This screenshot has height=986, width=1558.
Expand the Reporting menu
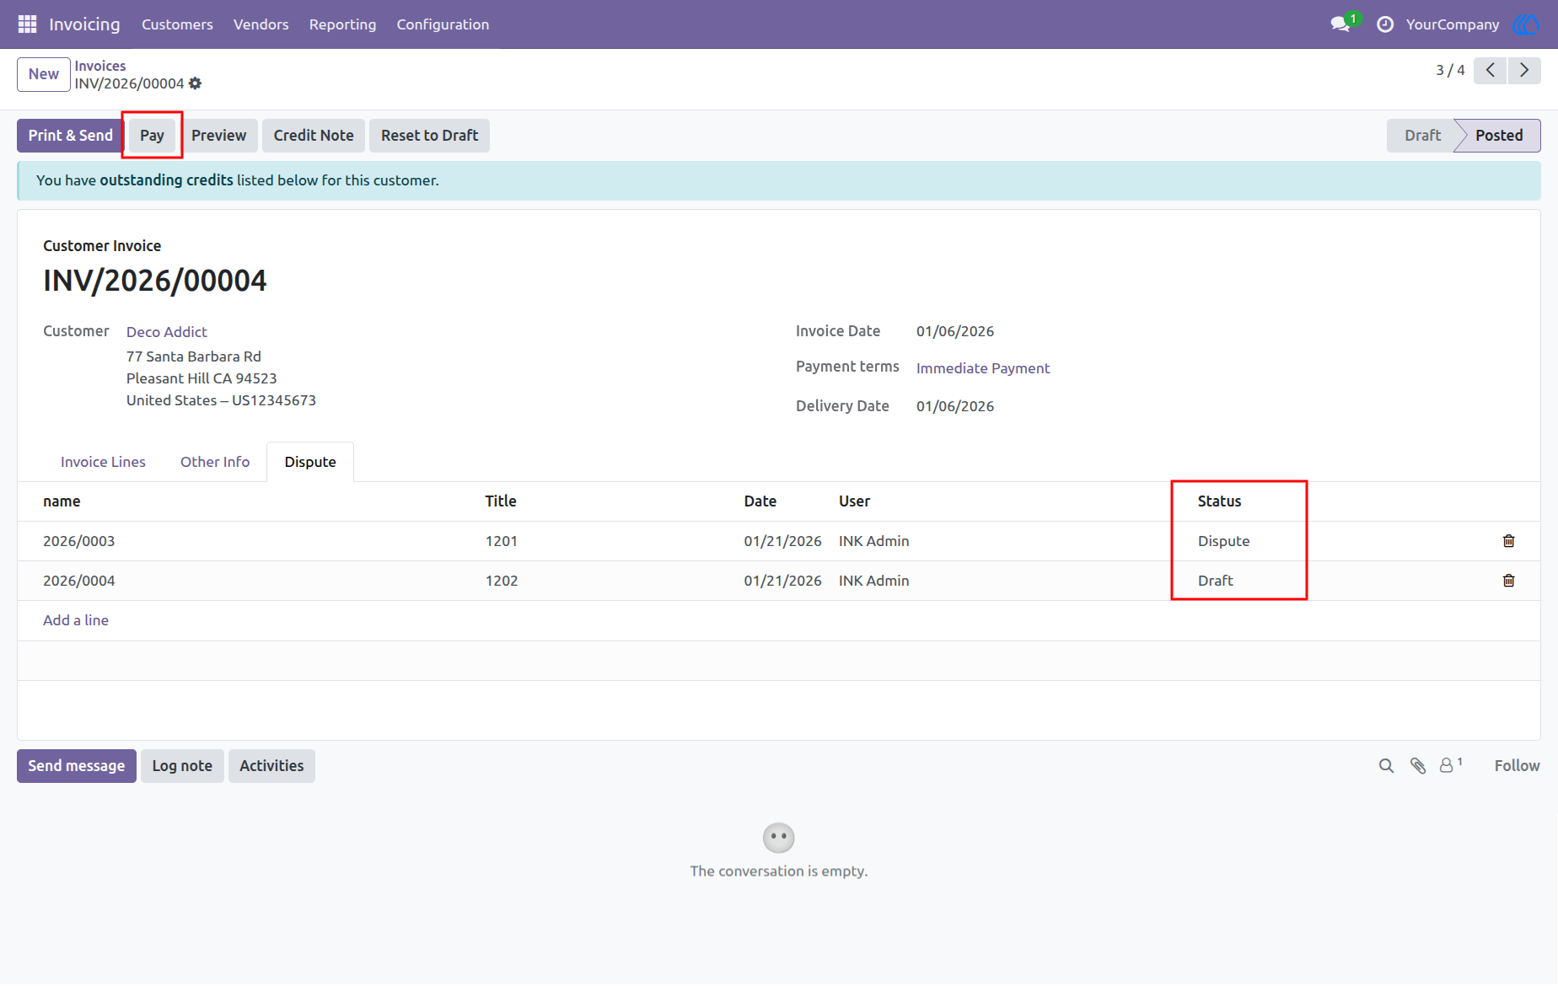click(x=342, y=24)
